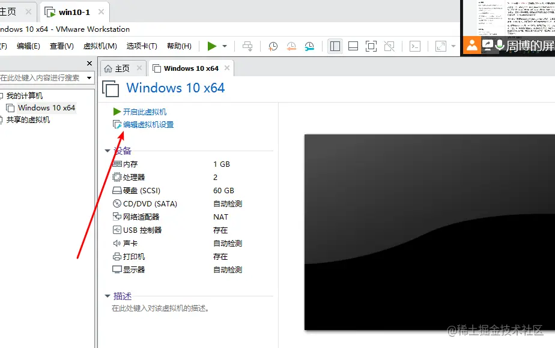Click the Unity mode toolbar icon

click(389, 46)
